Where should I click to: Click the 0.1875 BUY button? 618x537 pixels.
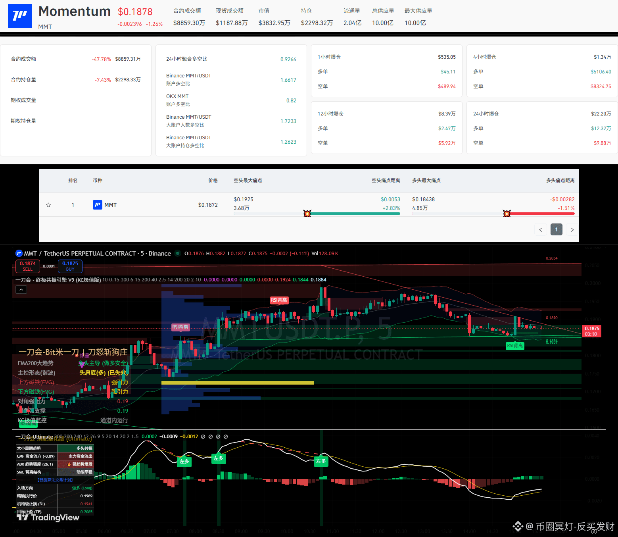(x=70, y=266)
